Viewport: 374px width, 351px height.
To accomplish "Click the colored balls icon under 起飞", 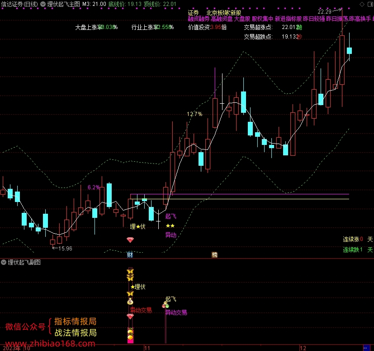I will (166, 305).
